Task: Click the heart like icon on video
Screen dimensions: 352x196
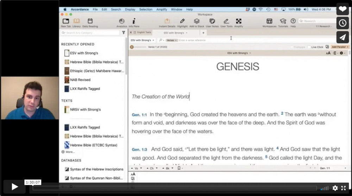Action: [x=342, y=9]
